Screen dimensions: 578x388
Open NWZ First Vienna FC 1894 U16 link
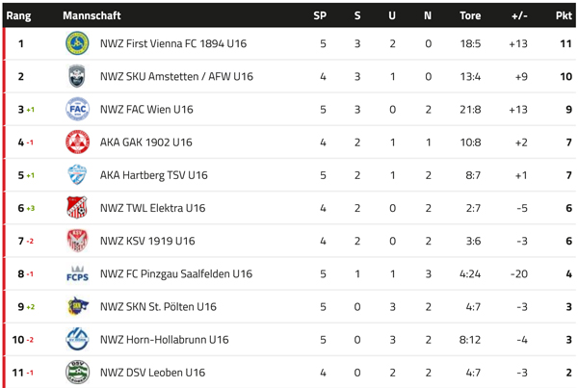tap(172, 44)
